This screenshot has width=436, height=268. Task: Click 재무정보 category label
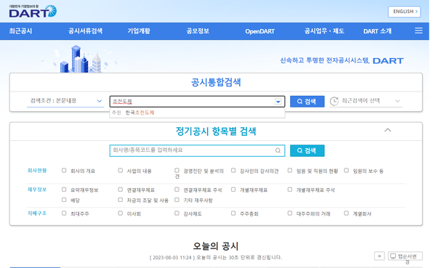[37, 190]
